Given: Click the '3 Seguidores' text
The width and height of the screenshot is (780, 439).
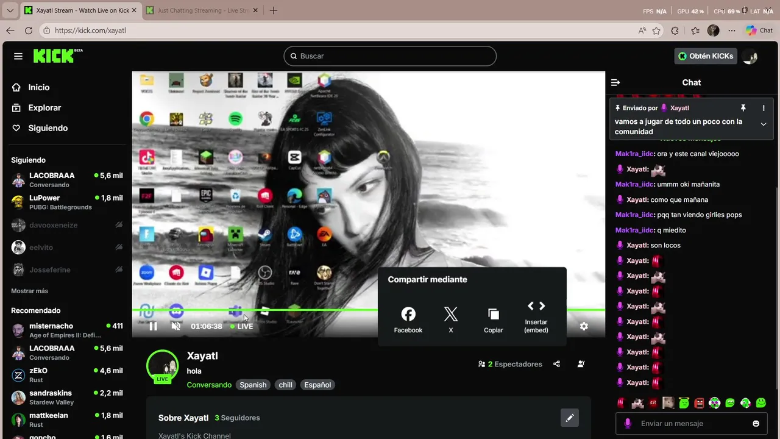Looking at the screenshot, I should click(x=237, y=418).
